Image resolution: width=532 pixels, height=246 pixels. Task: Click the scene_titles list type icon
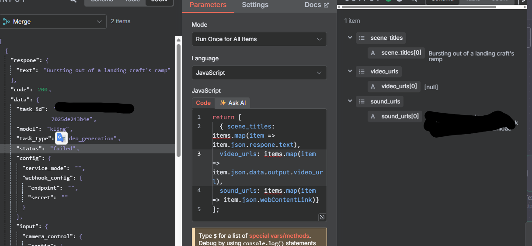(x=362, y=38)
